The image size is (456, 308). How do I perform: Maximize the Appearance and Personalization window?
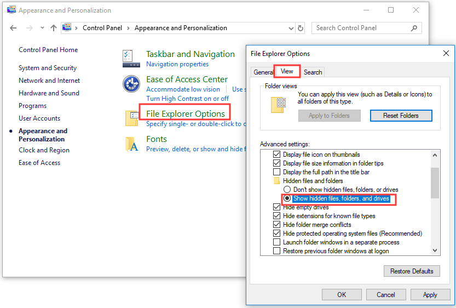coord(391,10)
